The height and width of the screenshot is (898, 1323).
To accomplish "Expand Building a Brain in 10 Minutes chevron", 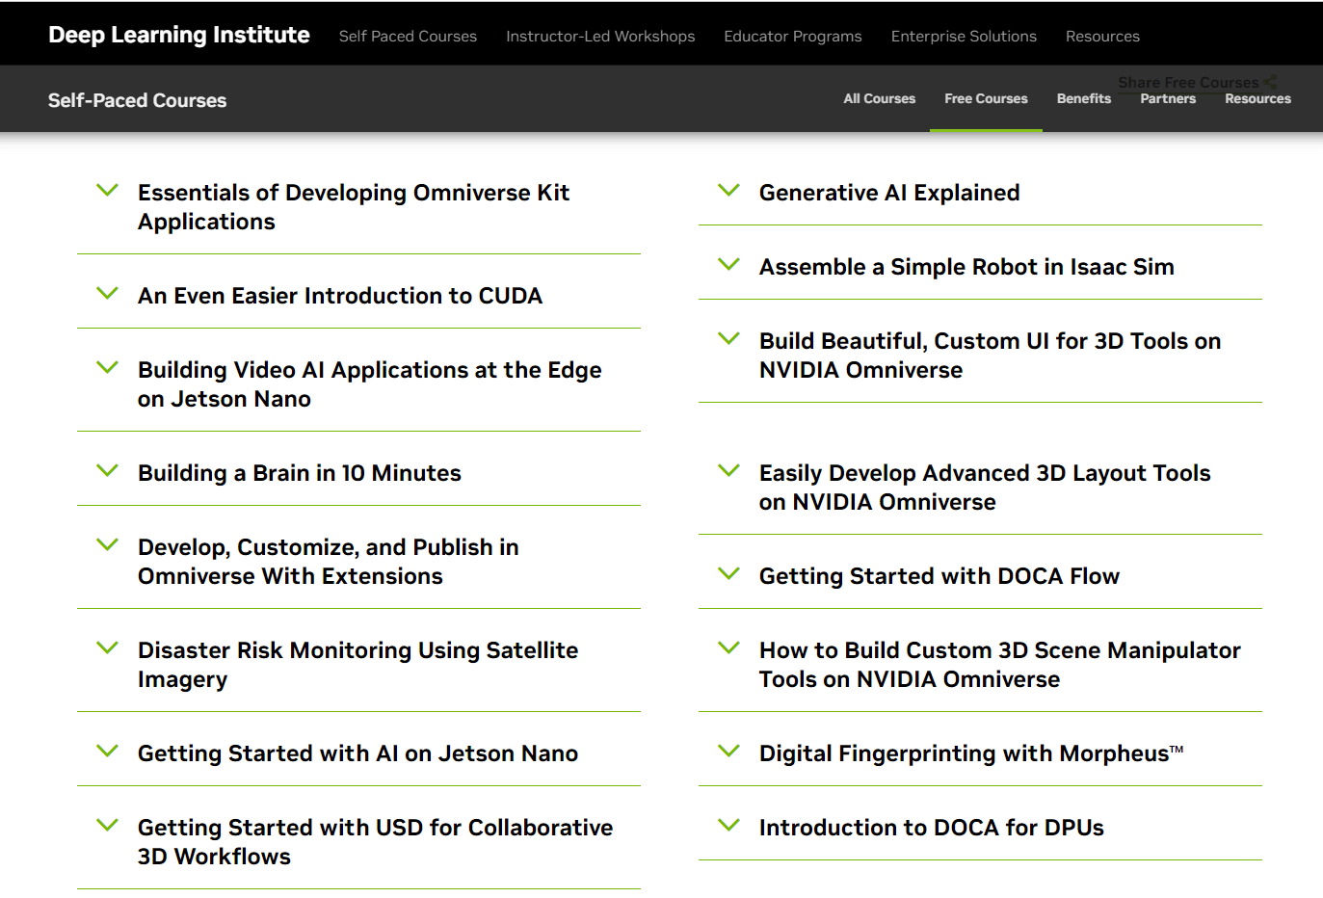I will [x=108, y=470].
